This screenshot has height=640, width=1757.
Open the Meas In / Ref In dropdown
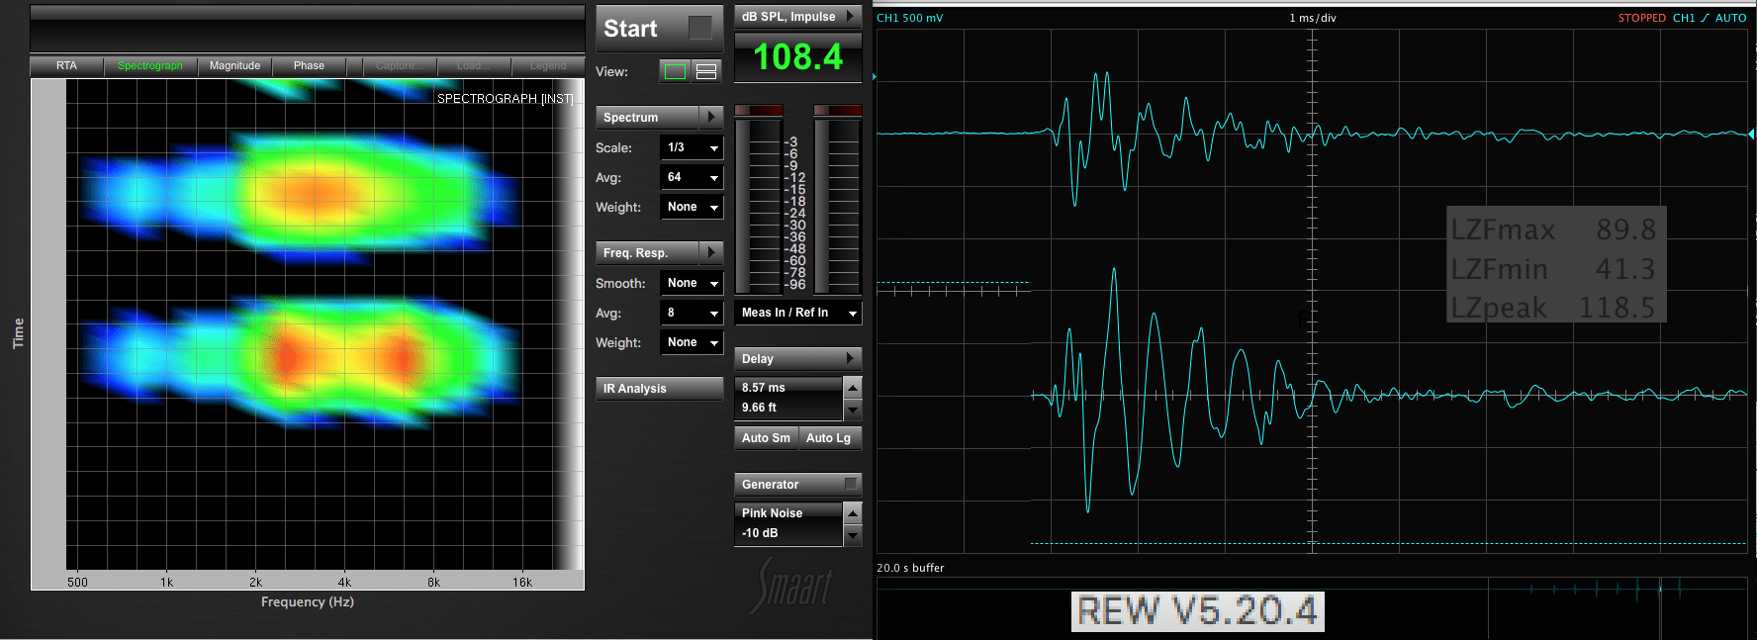pyautogui.click(x=798, y=313)
